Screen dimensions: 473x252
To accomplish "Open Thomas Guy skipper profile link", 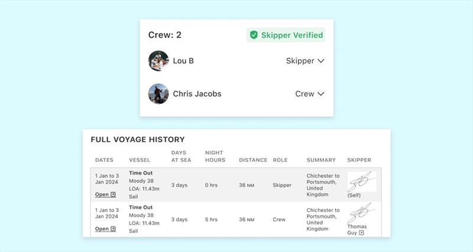I will tap(357, 230).
